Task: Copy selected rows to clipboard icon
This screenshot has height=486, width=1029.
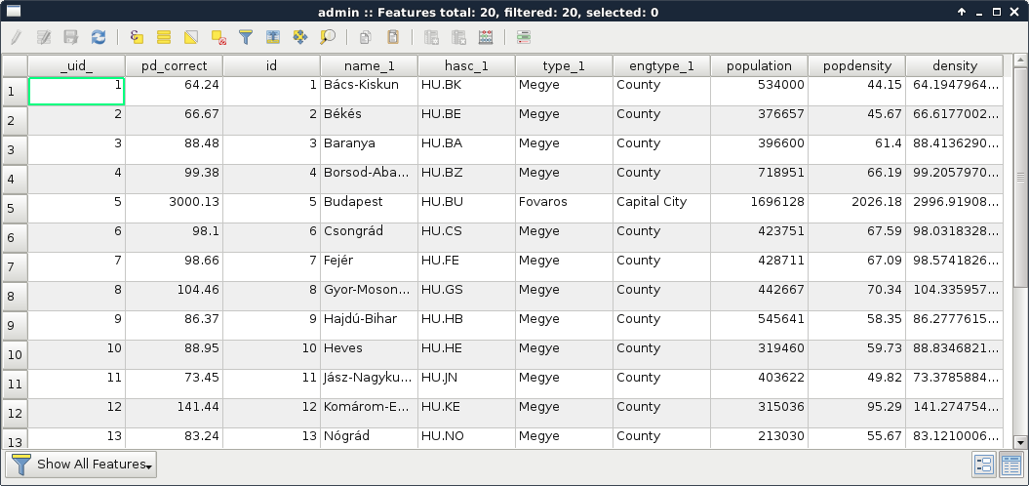Action: click(366, 37)
